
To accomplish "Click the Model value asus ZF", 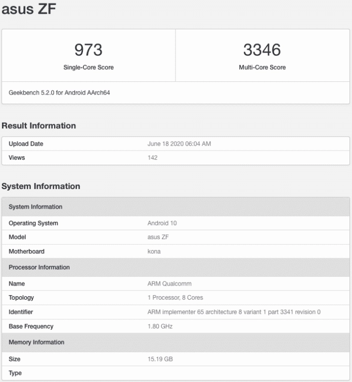I will click(x=158, y=237).
